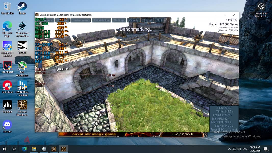Open the Recycle Bin desktop icon
Viewport: 272px width, 153px height.
[x=7, y=8]
